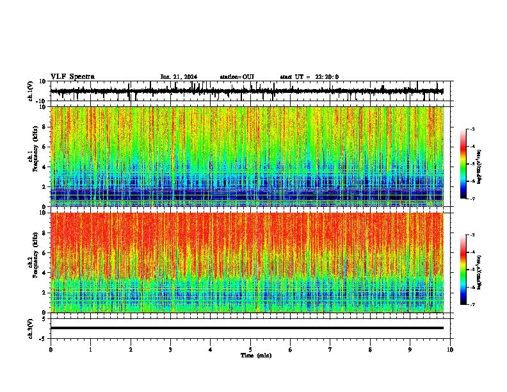
Task: Click the 3 minute tick label
Action: click(170, 350)
